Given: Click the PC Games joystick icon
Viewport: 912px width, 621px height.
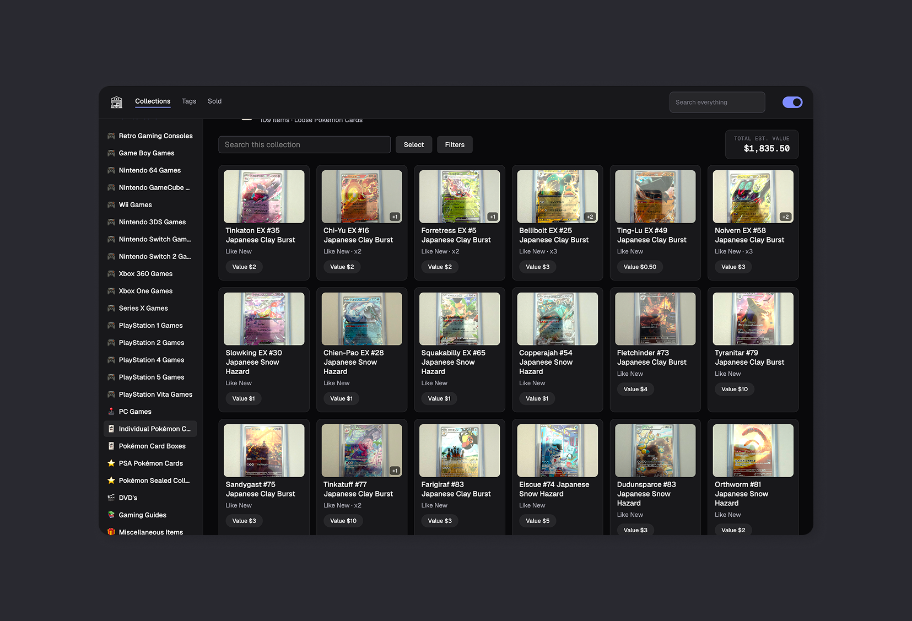Looking at the screenshot, I should pyautogui.click(x=111, y=412).
